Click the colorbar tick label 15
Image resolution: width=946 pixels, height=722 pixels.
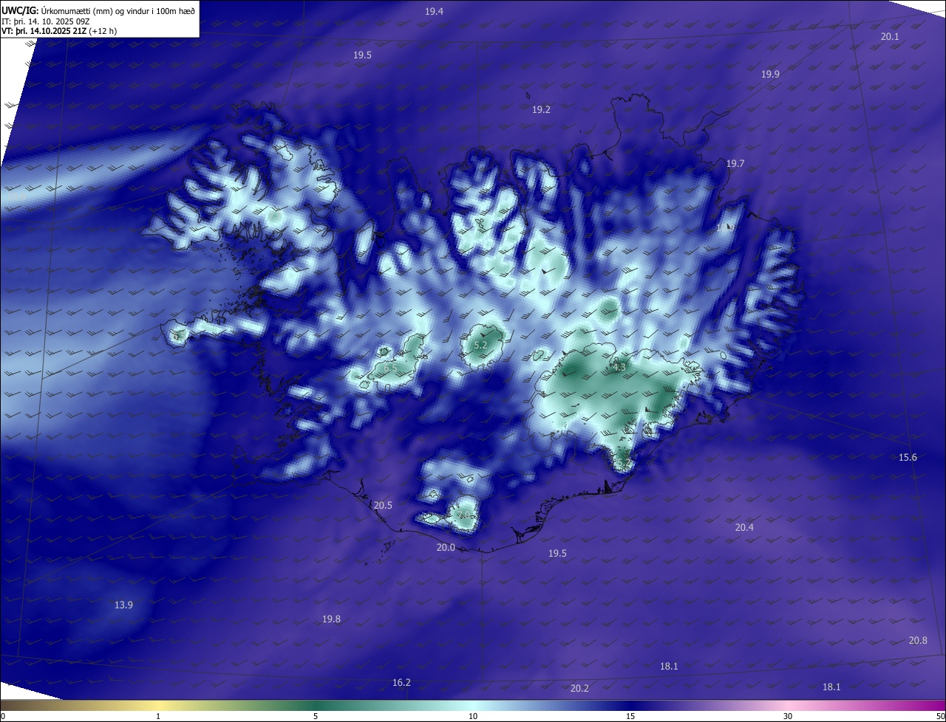click(630, 716)
